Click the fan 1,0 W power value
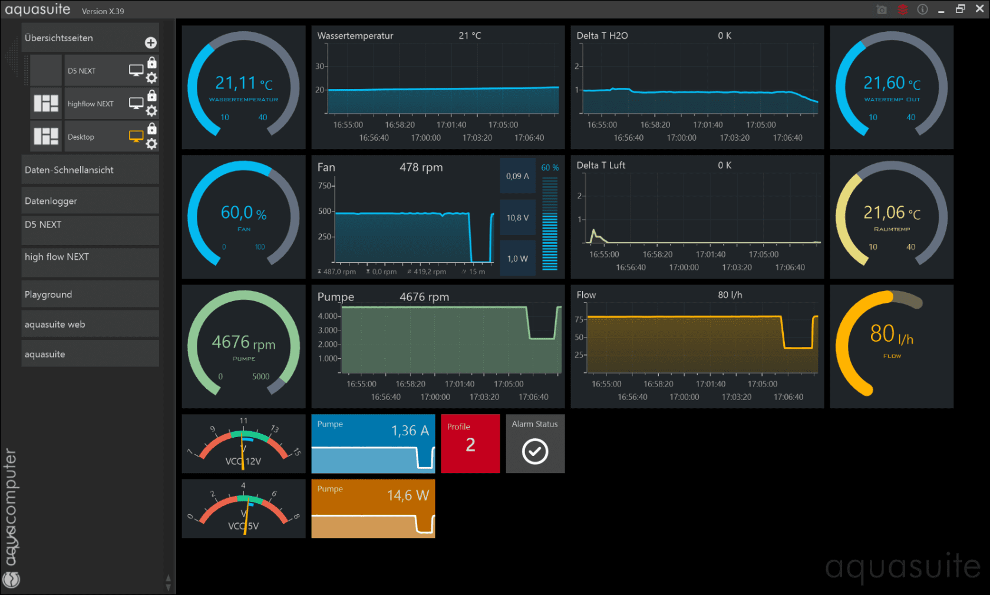Image resolution: width=990 pixels, height=595 pixels. tap(517, 259)
